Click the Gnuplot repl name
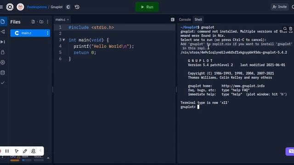 pos(57,7)
